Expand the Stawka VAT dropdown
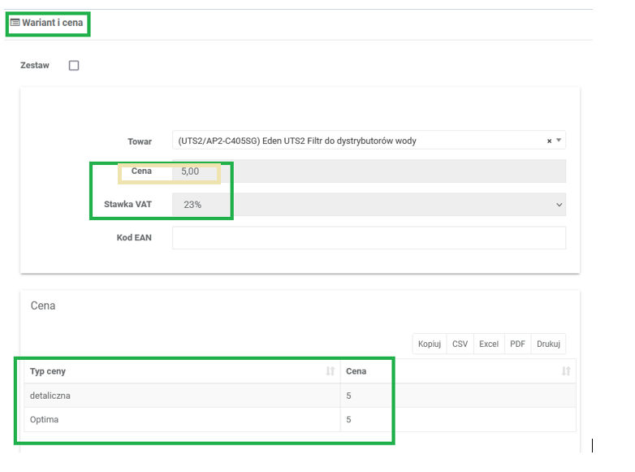The width and height of the screenshot is (635, 472). 559,205
